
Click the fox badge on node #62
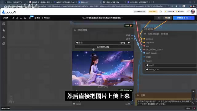131,26
